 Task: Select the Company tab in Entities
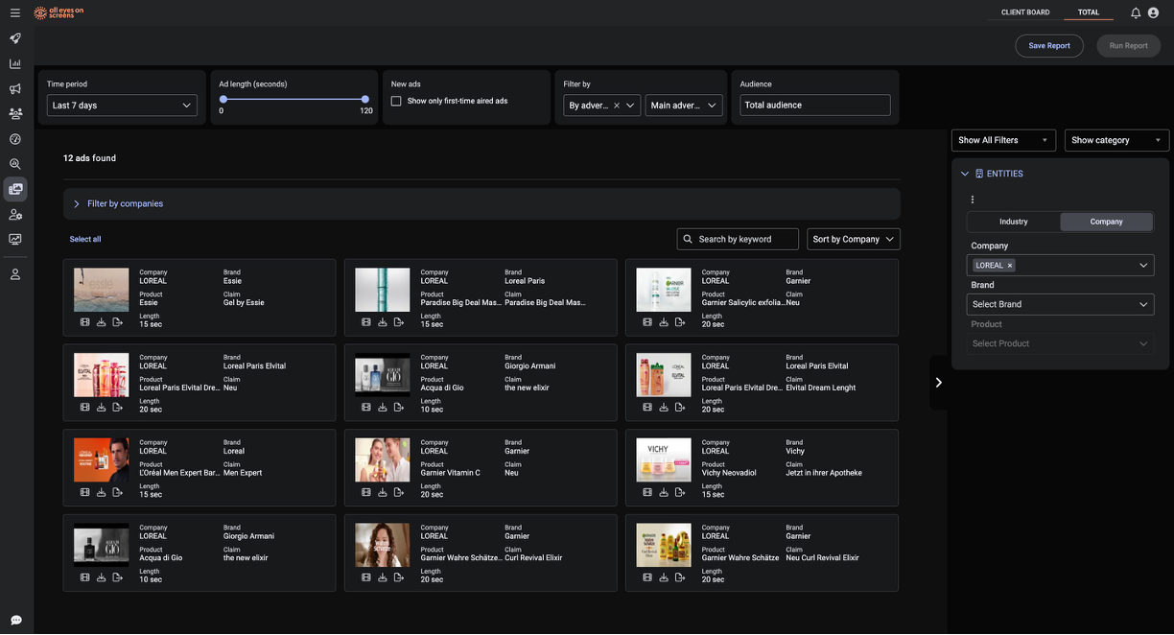coord(1106,222)
